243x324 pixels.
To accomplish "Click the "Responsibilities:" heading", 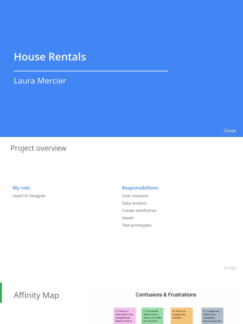I will tap(140, 188).
